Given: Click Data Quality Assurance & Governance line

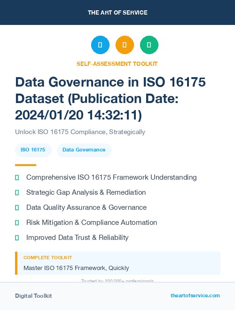Looking at the screenshot, I should click(86, 207).
